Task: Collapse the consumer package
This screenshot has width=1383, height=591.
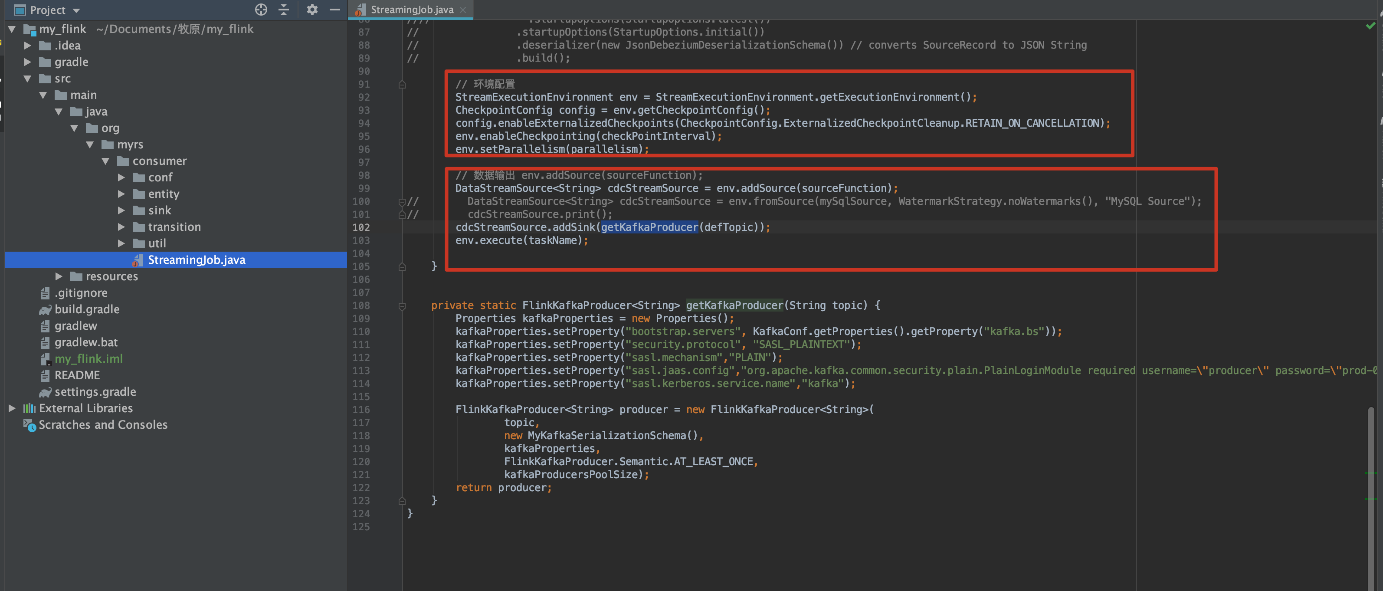Action: pyautogui.click(x=105, y=161)
